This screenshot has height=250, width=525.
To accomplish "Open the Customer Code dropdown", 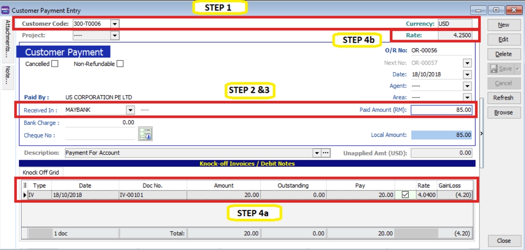I will (x=115, y=24).
